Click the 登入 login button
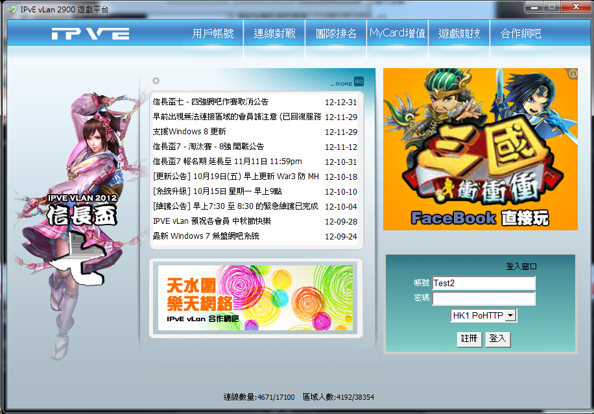The width and height of the screenshot is (594, 414). coord(498,339)
